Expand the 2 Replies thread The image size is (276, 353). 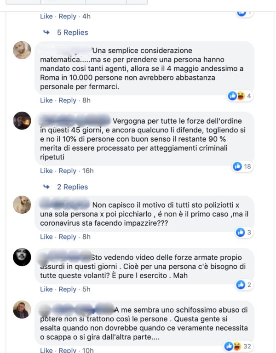(72, 187)
